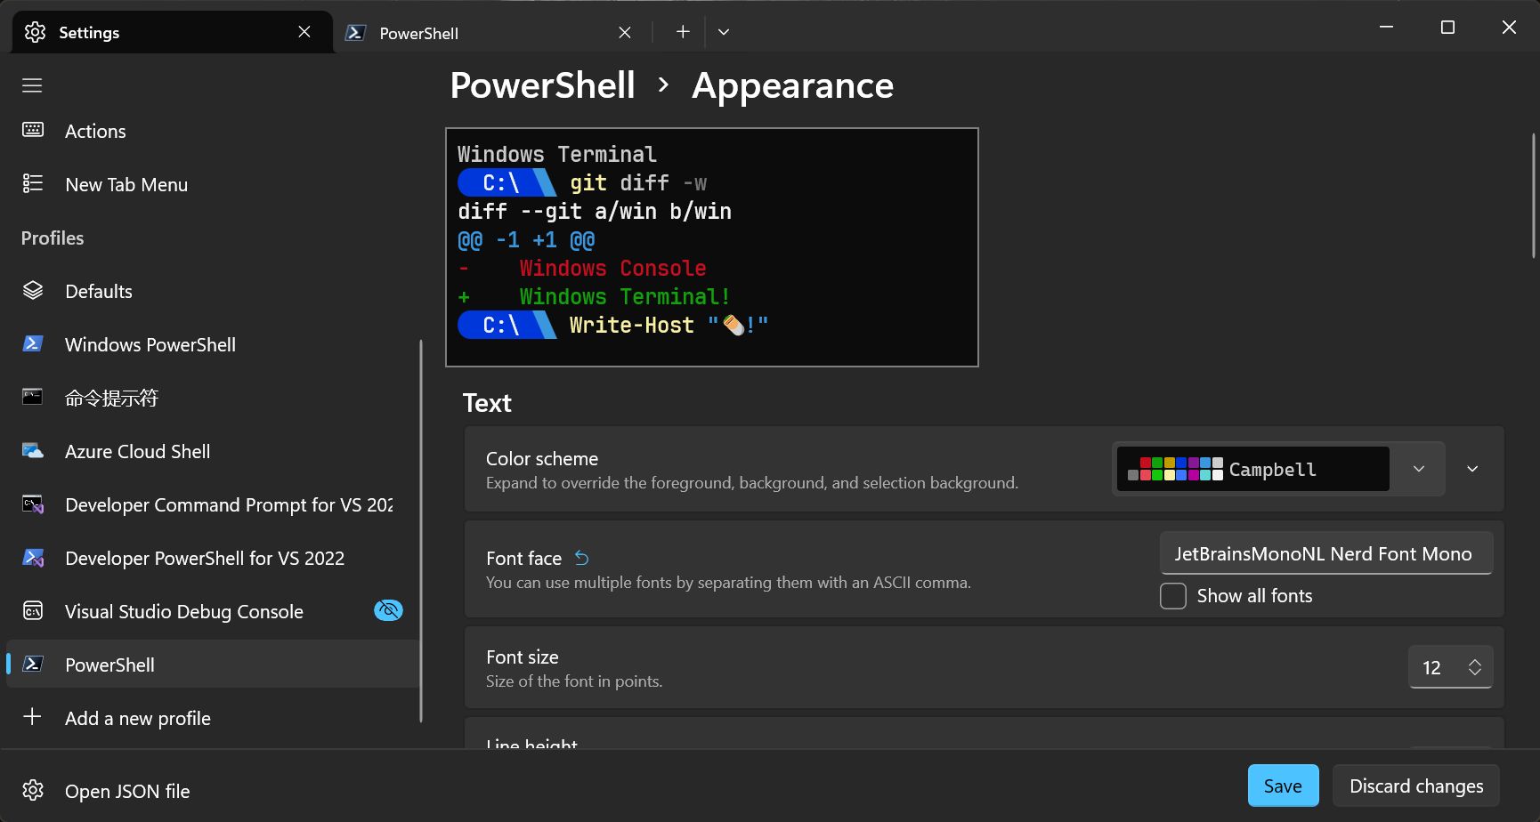
Task: Open the Actions keyboard icon page
Action: click(x=33, y=130)
